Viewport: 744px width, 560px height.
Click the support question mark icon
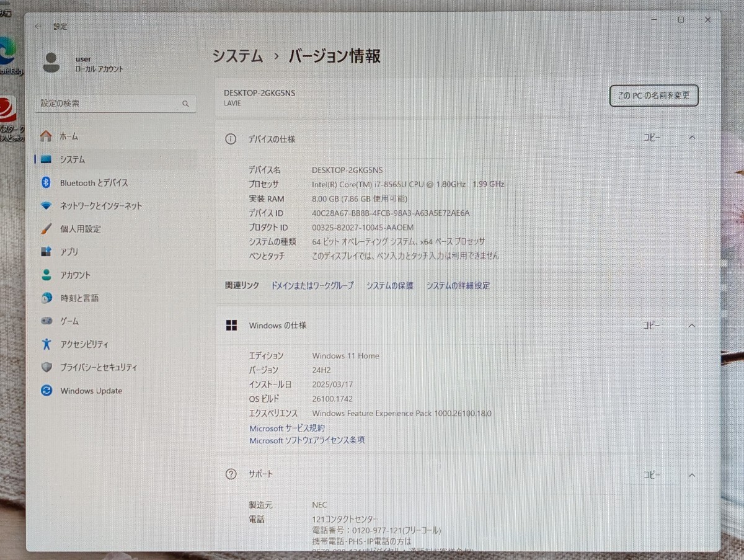pyautogui.click(x=231, y=474)
